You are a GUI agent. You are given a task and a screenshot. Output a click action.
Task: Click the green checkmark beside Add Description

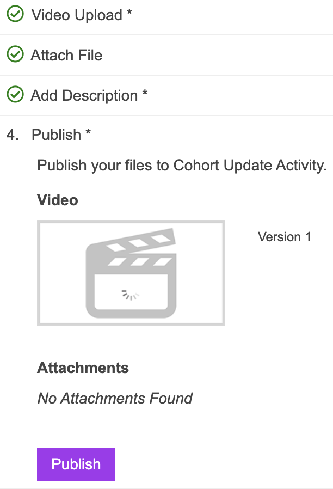(x=15, y=95)
